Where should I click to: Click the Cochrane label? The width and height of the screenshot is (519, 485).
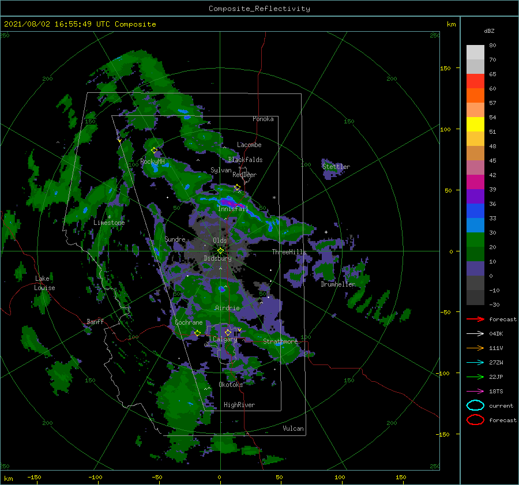coord(189,322)
